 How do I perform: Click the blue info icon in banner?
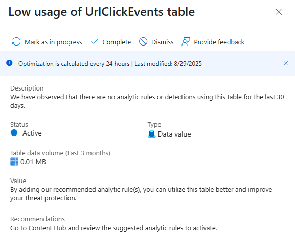9,63
